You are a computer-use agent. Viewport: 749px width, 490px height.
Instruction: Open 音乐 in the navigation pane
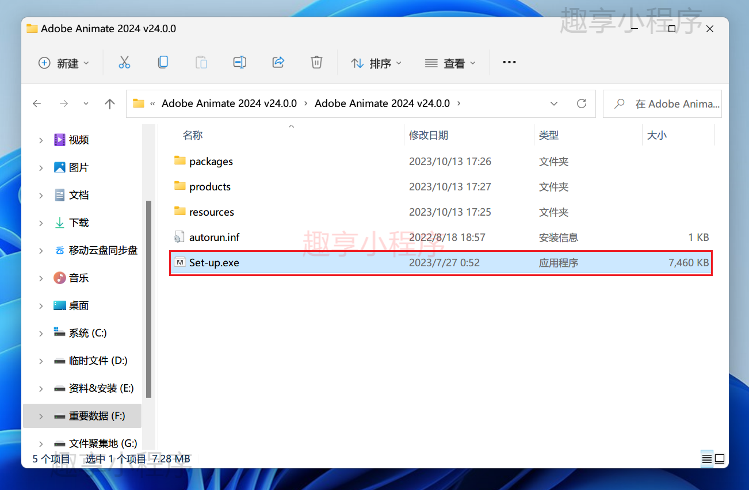(79, 278)
